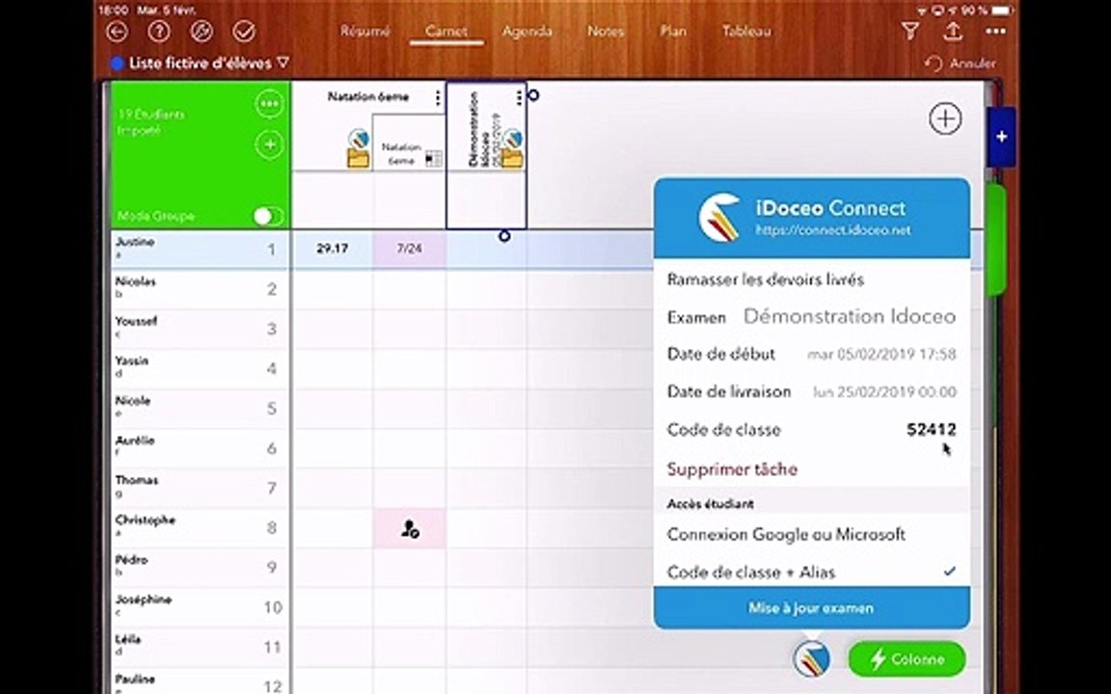
Task: Select Justine's grade cell 29.17
Action: [333, 249]
